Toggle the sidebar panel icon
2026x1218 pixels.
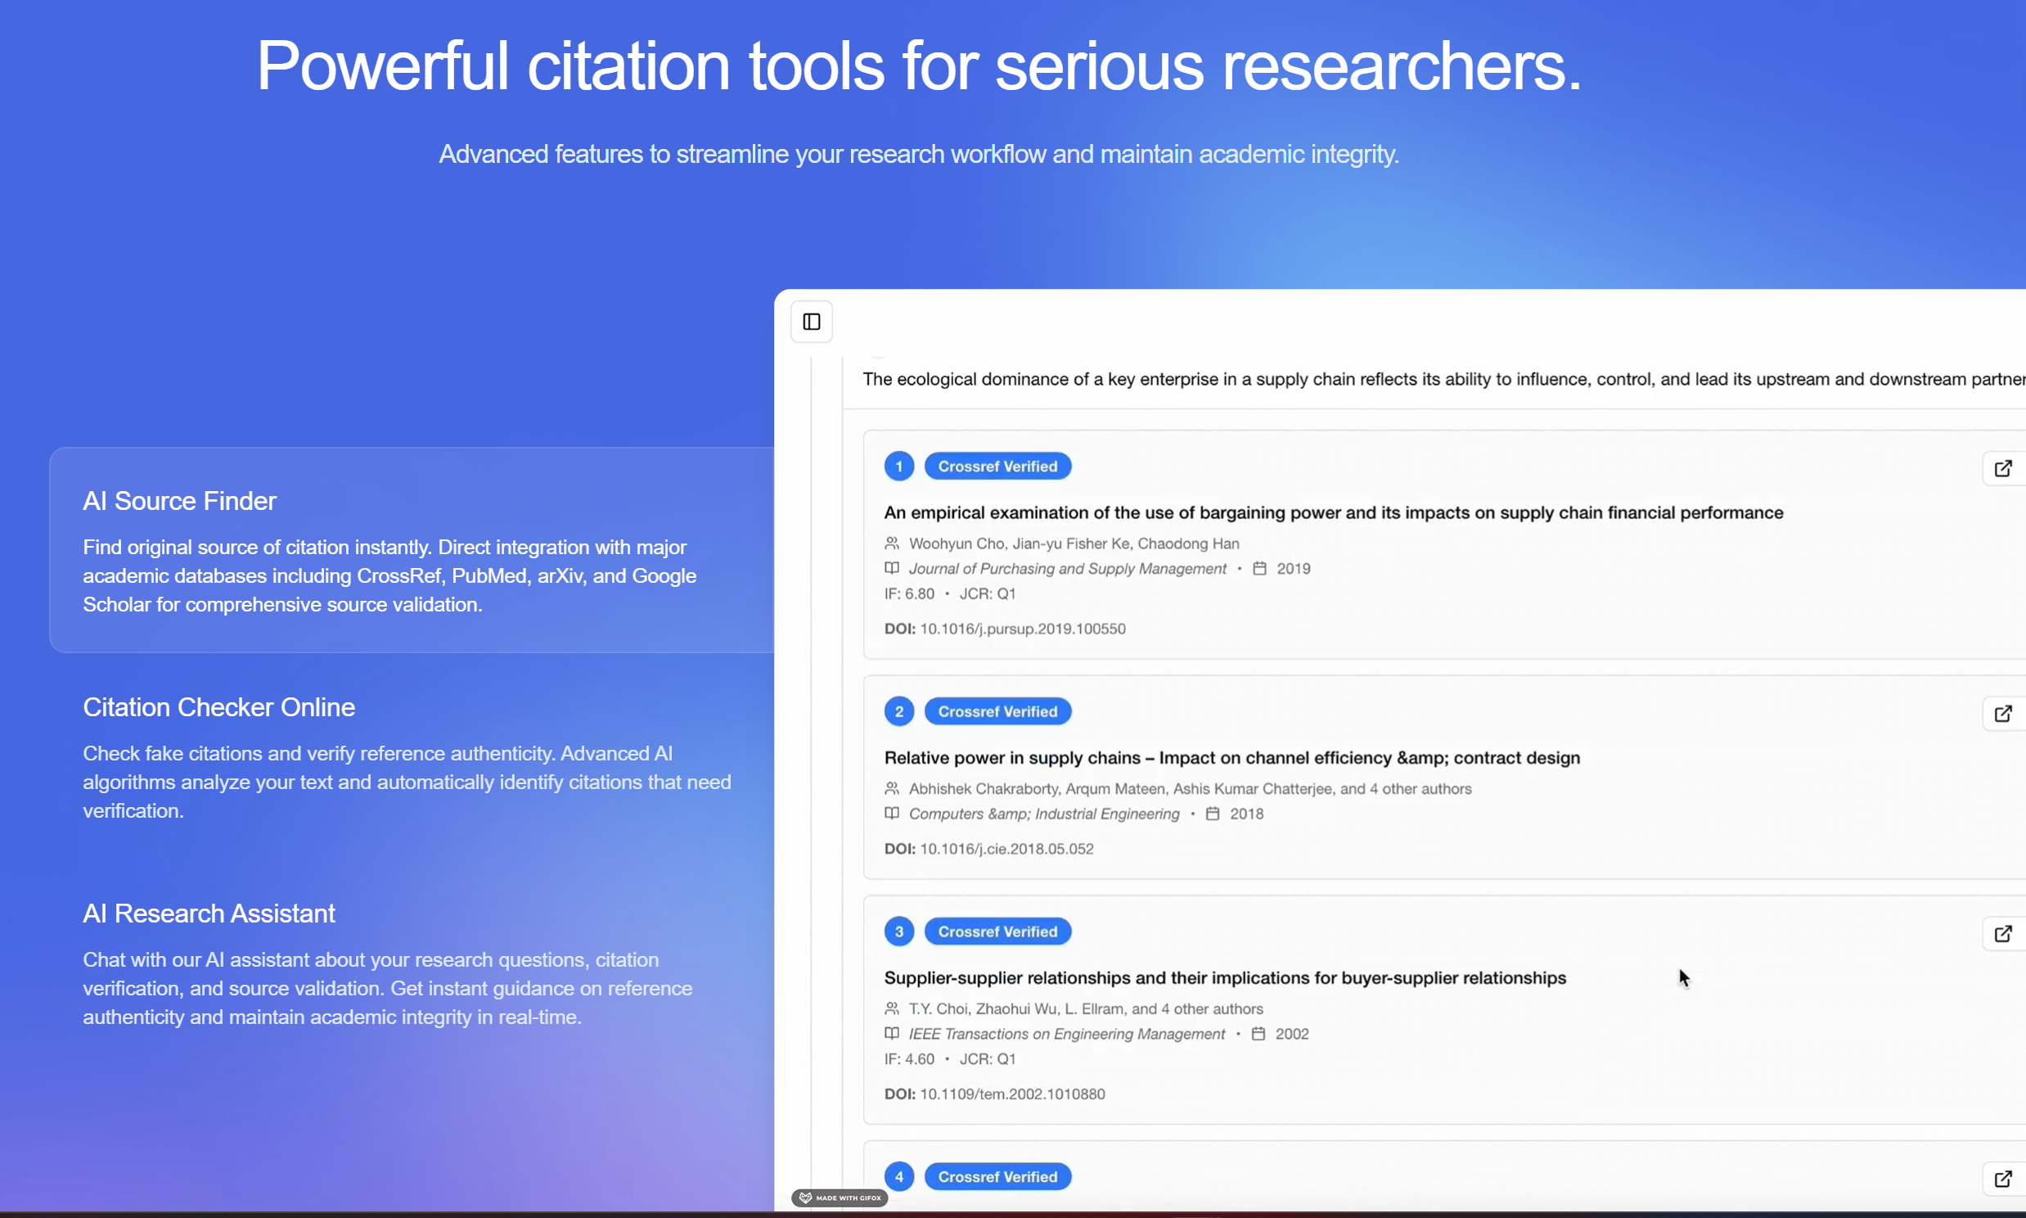811,322
